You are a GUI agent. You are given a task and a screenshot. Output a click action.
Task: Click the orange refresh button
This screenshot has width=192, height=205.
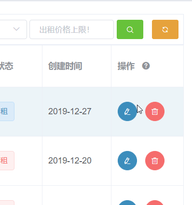(x=165, y=29)
